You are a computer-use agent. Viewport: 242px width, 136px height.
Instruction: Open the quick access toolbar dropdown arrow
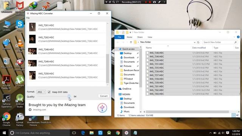click(x=130, y=32)
